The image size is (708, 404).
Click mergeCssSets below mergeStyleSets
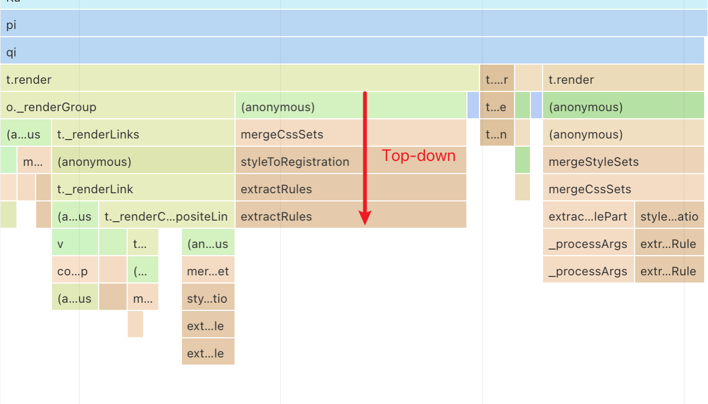[x=624, y=187]
